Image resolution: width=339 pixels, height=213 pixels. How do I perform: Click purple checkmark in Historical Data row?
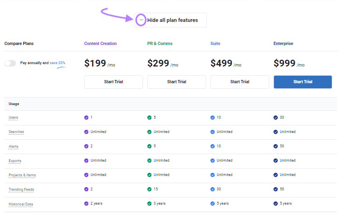86,203
